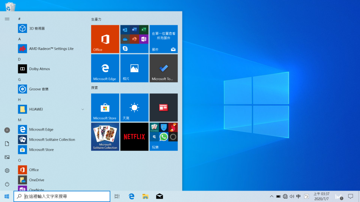Open the Microsoft To Do tile
Viewport: 360px width, 202px height.
pos(163,68)
